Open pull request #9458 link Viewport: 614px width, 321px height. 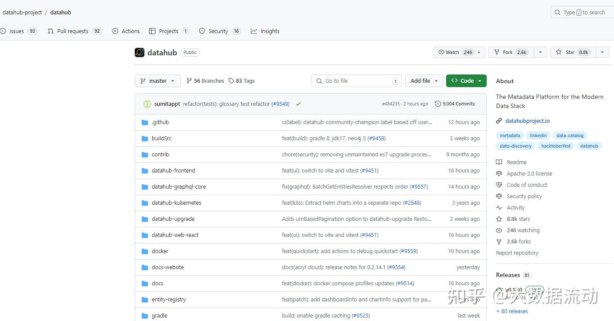tap(376, 139)
